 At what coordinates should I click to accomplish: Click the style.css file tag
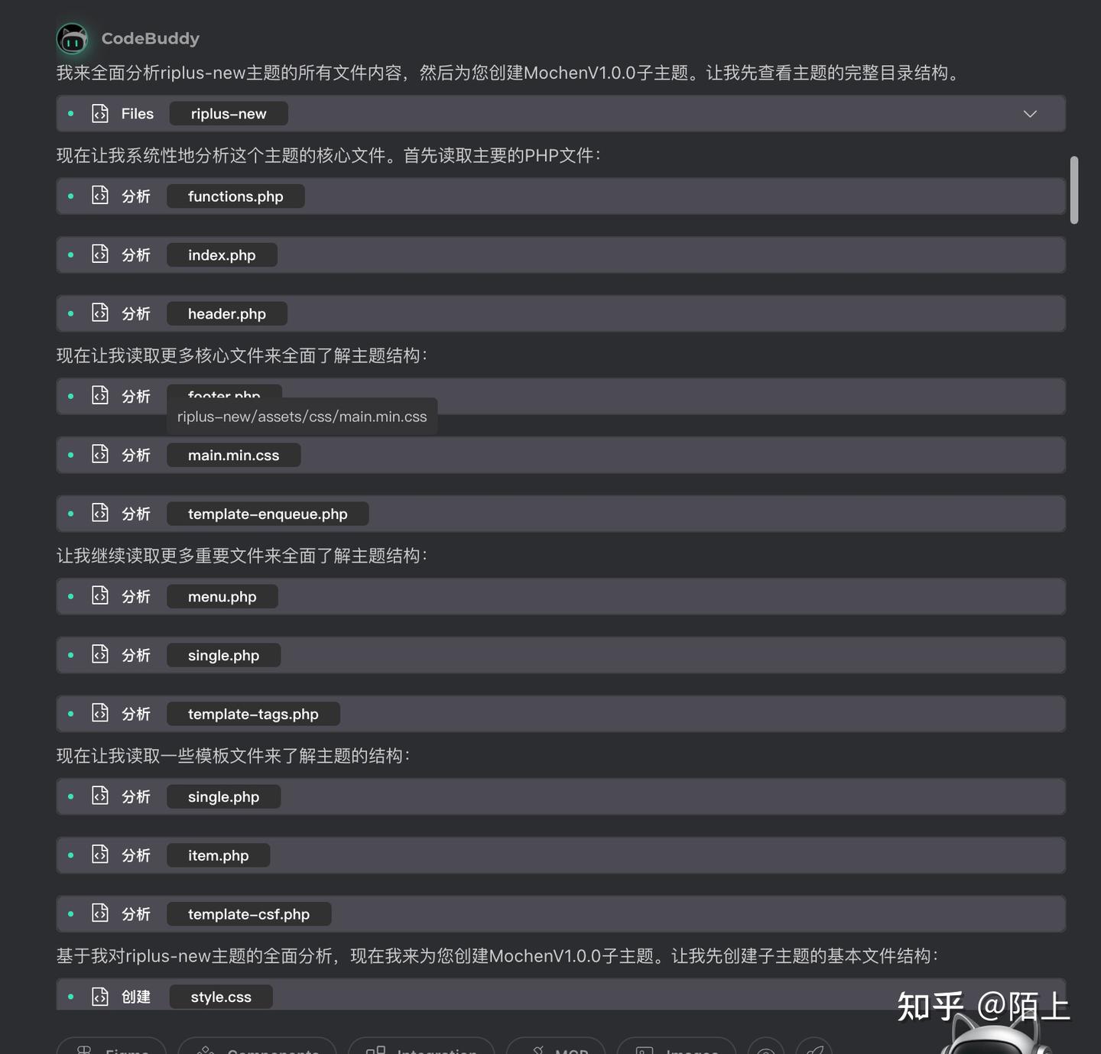pos(221,997)
